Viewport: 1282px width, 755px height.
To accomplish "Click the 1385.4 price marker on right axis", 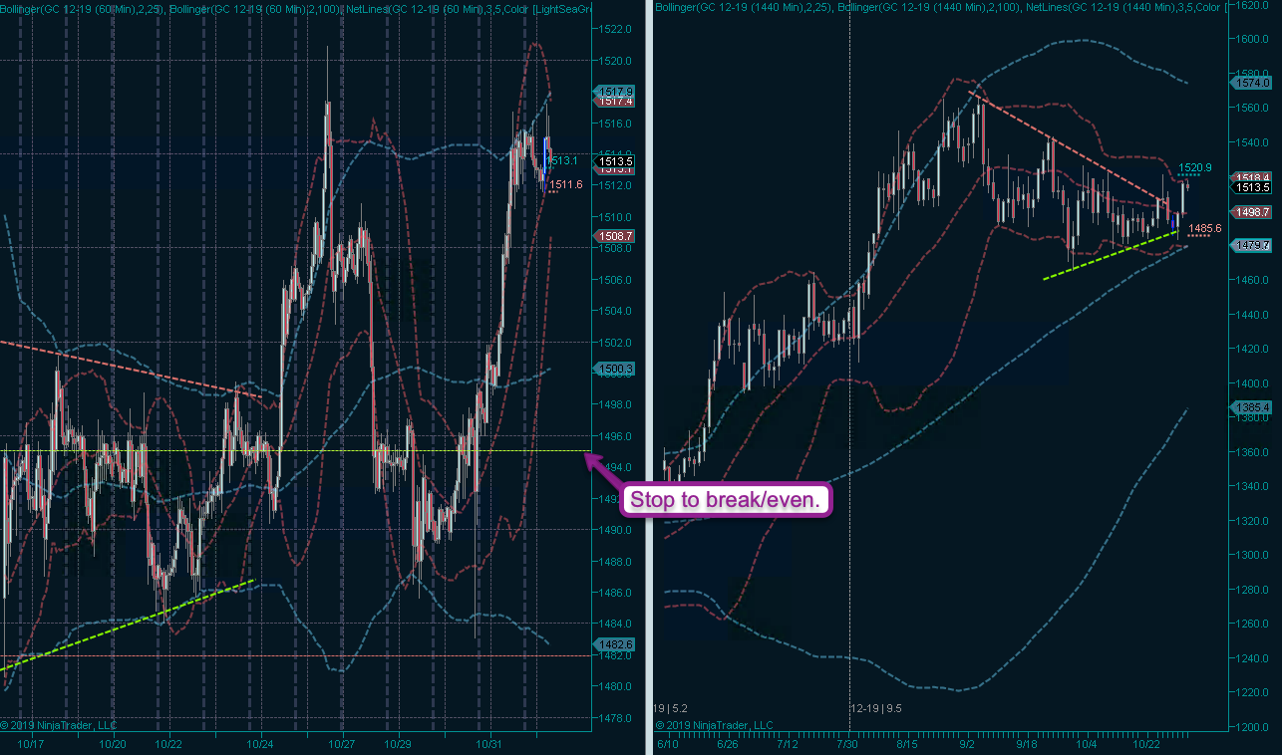I will click(1252, 407).
